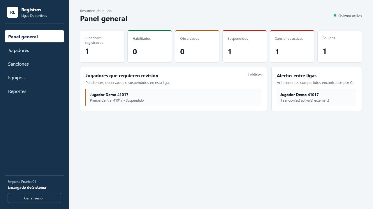Click the Cerrar sesion button
Viewport: 373px width, 209px height.
pos(34,198)
